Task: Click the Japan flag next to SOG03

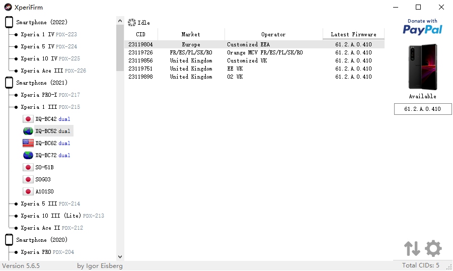Action: pyautogui.click(x=28, y=179)
